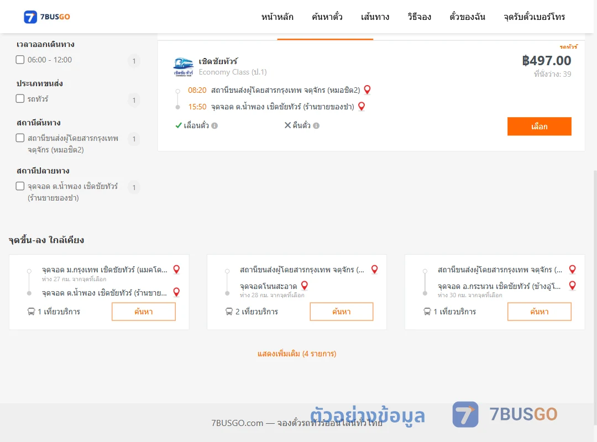Map pin for น้ำพอง stop in first nearby card

click(x=176, y=292)
